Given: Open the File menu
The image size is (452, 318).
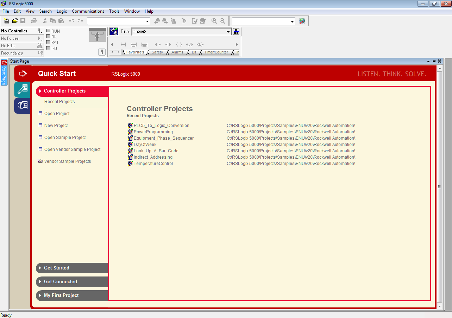Looking at the screenshot, I should (6, 11).
